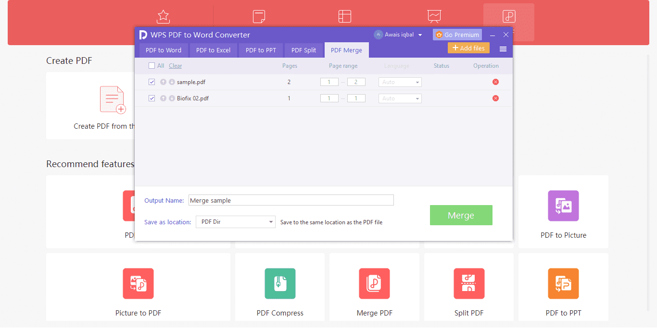This screenshot has width=657, height=328.
Task: Remove sample.pdf with the red delete icon
Action: pos(495,82)
